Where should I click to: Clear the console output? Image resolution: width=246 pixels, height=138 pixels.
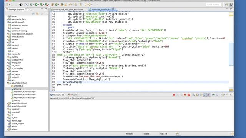pos(194,95)
